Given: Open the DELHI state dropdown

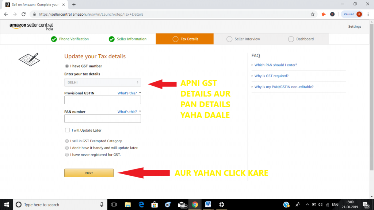Looking at the screenshot, I should (103, 82).
